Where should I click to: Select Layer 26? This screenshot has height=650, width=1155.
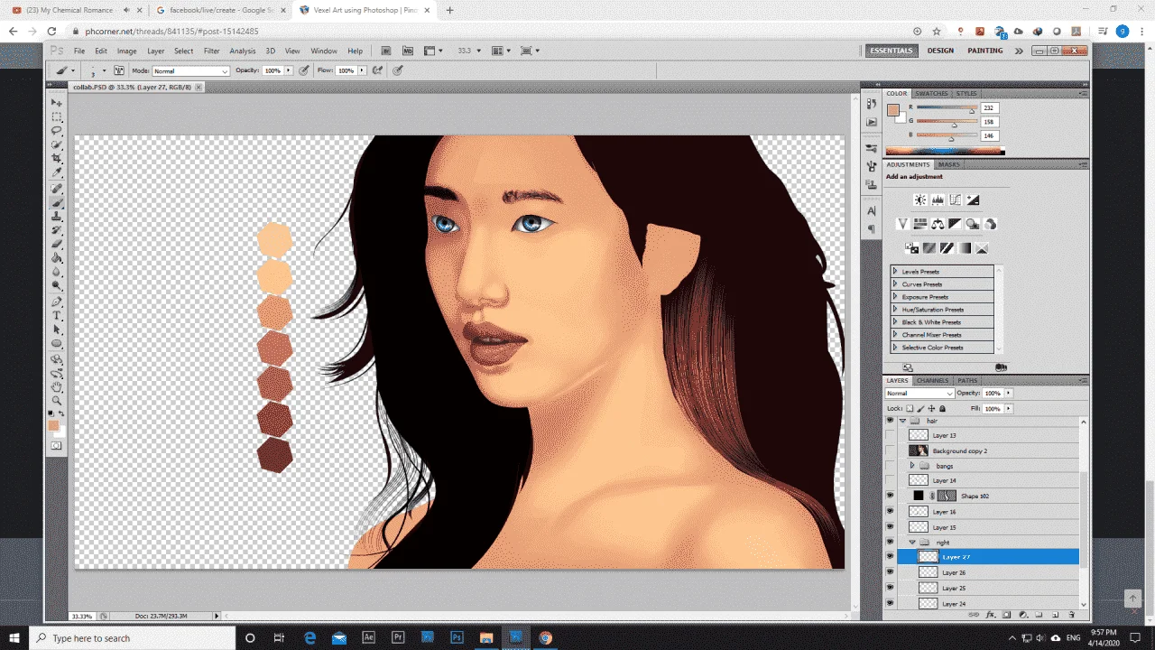[x=988, y=573]
